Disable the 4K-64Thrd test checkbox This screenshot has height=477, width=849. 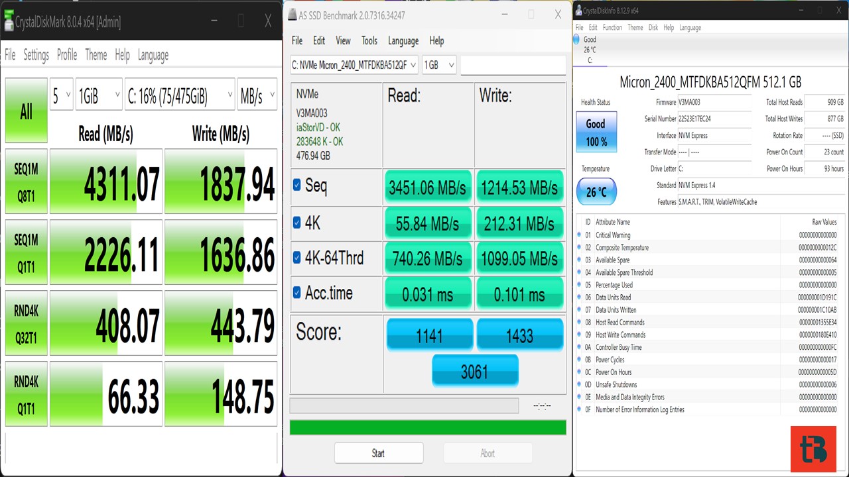[297, 257]
